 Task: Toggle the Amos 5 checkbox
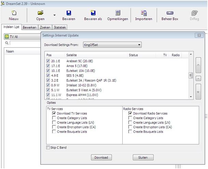pyautogui.click(x=48, y=66)
